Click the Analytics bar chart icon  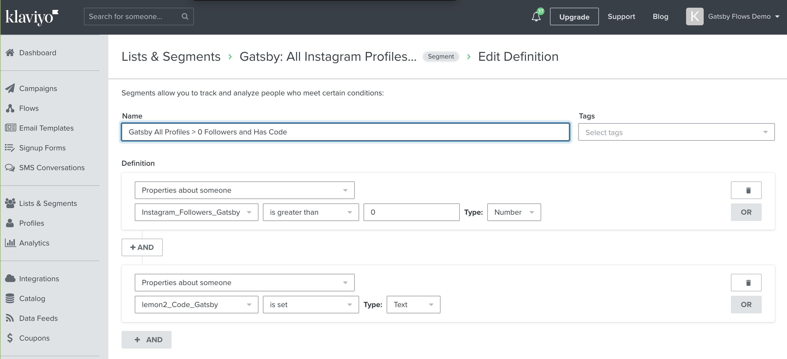pyautogui.click(x=10, y=243)
